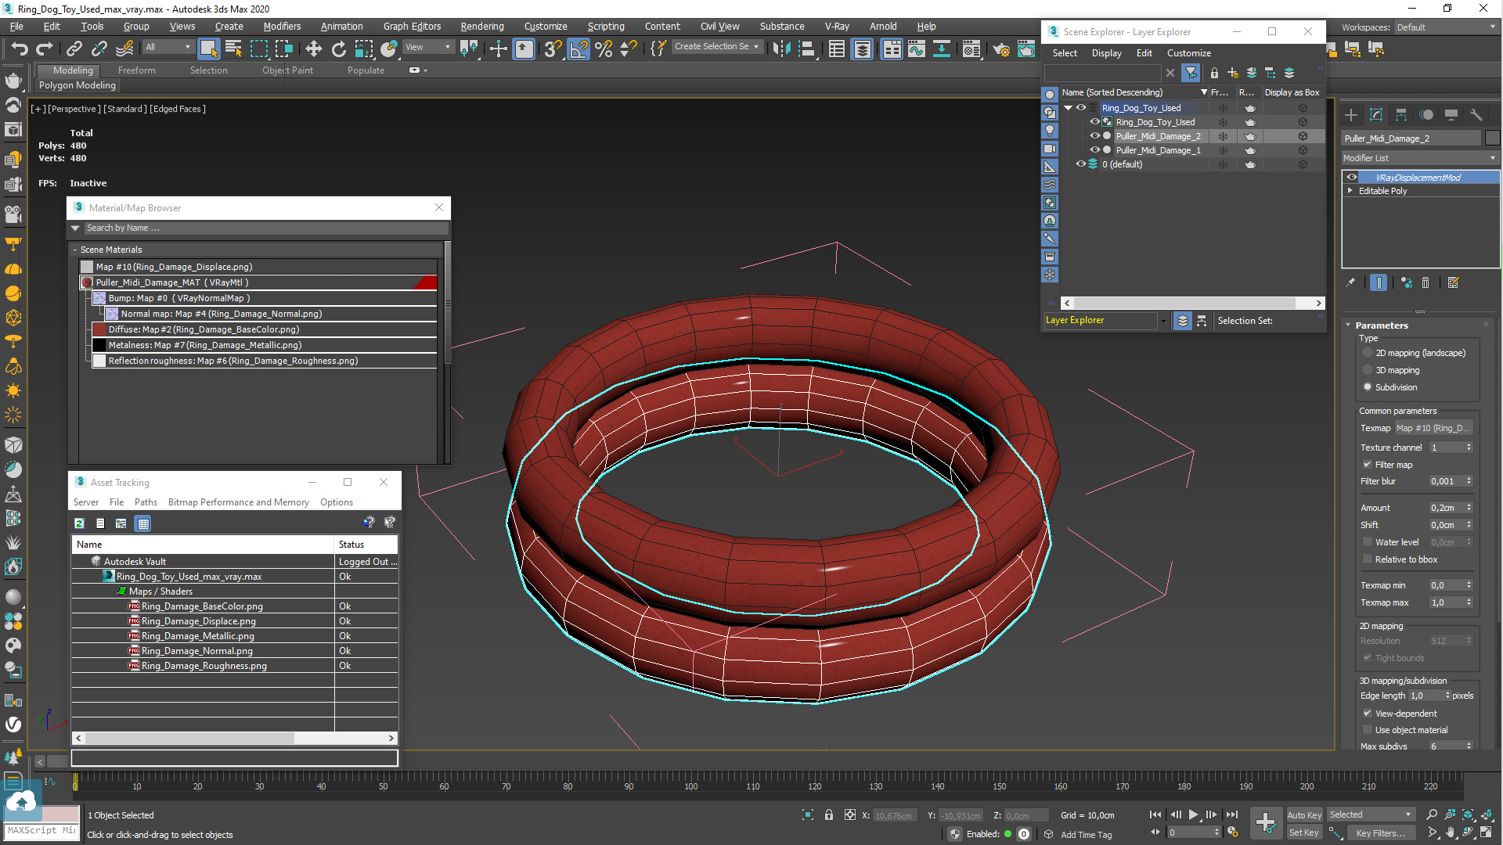Click the Texmap Map #10 button
Viewport: 1503px width, 845px height.
1433,428
